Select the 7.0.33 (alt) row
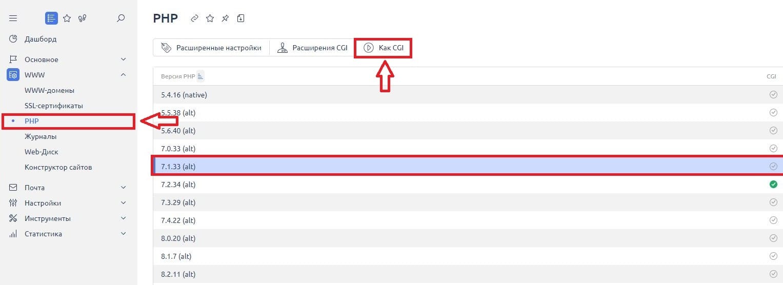The height and width of the screenshot is (285, 783). click(x=468, y=149)
